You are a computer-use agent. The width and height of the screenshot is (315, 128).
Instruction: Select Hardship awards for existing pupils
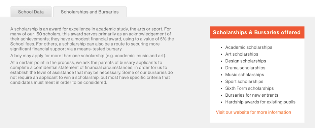(260, 102)
